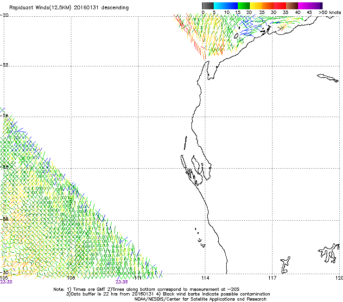Select the yellow 20-25 knots color band
This screenshot has height=302, width=343.
pos(256,6)
